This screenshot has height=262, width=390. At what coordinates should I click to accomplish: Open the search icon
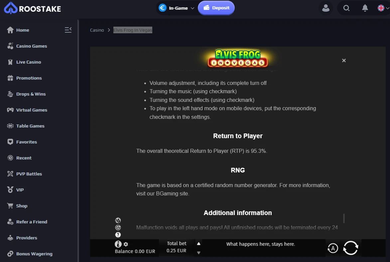[x=346, y=8]
